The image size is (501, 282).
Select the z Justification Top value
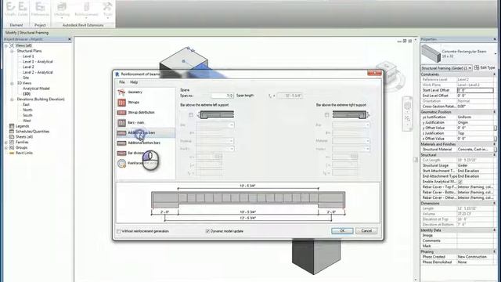tap(475, 133)
